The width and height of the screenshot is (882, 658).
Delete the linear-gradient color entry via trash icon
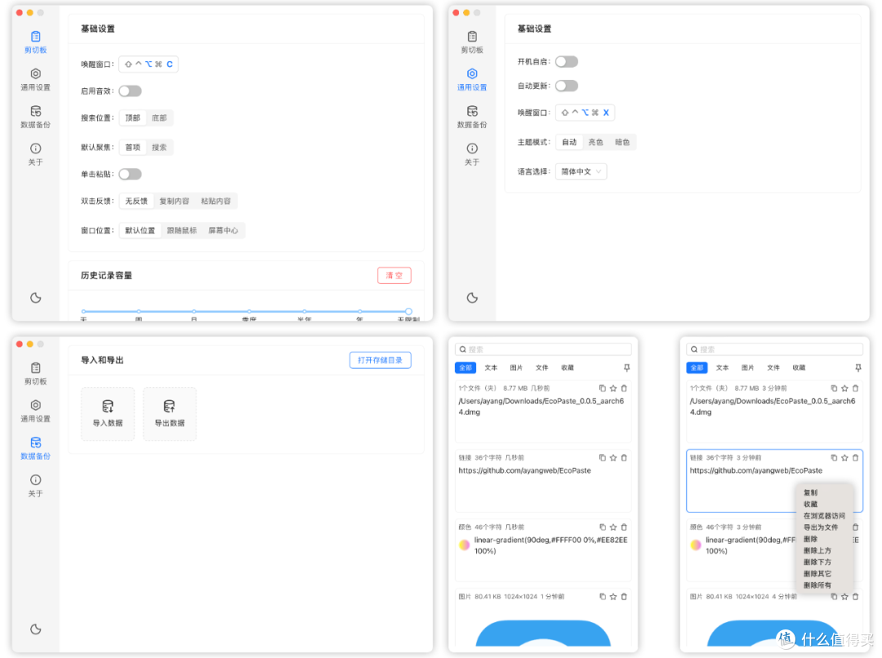624,527
